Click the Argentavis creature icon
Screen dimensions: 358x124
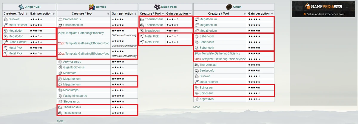pos(197,99)
